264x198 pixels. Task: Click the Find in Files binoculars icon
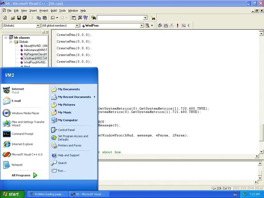[x=94, y=18]
